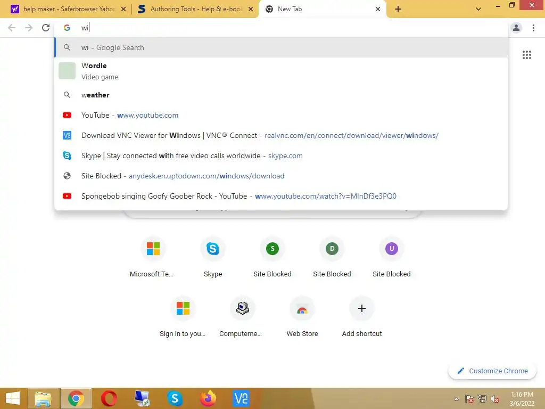The height and width of the screenshot is (409, 545).
Task: Open Site Blocked shortcut with S
Action: click(x=272, y=257)
